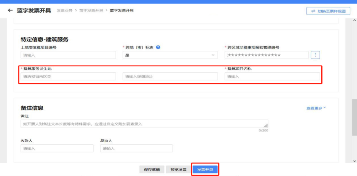The height and width of the screenshot is (176, 357).
Task: Focus the 建筑项目名称 input field
Action: pos(272,77)
